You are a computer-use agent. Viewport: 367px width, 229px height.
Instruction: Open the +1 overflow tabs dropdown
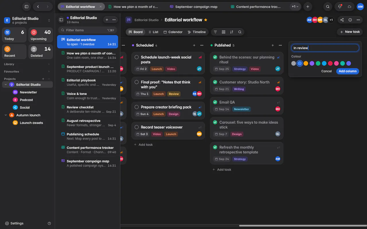pos(295,7)
